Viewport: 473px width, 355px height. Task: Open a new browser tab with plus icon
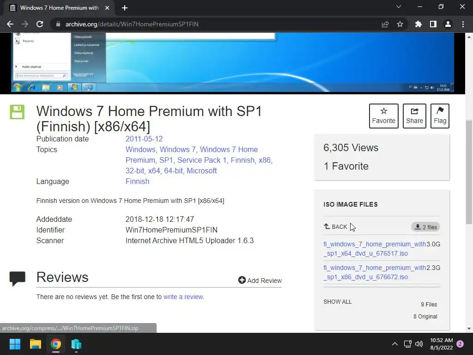coord(125,8)
